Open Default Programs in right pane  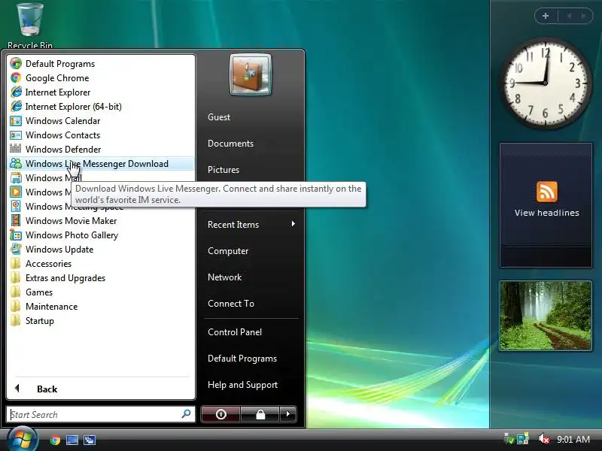[242, 359]
